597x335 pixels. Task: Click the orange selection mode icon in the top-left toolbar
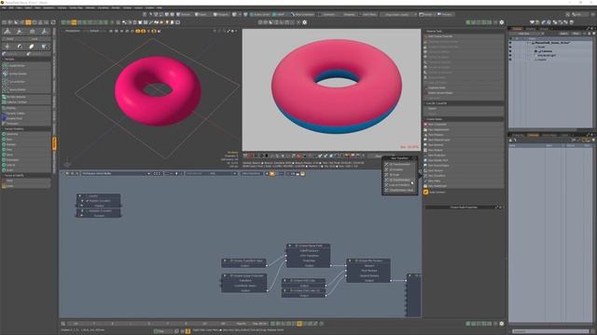coord(28,22)
